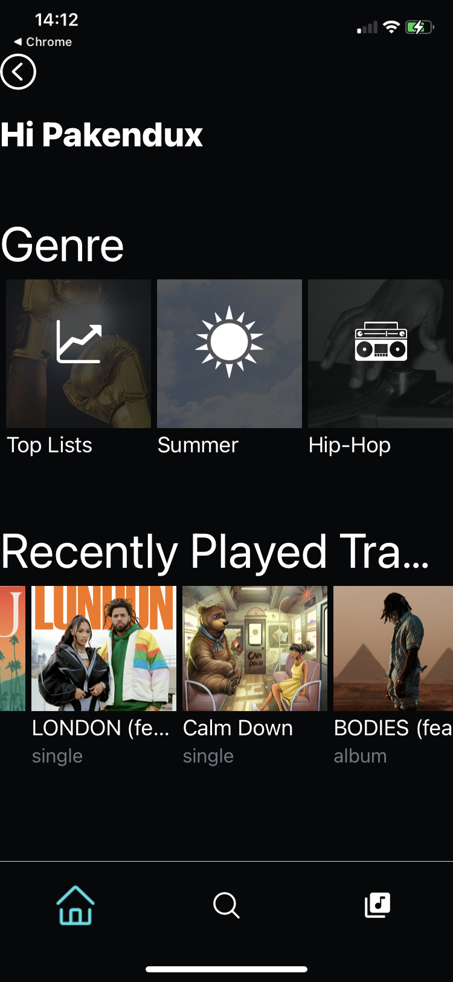Open the Search magnifier tab
Screen dimensions: 453x982
pos(226,905)
